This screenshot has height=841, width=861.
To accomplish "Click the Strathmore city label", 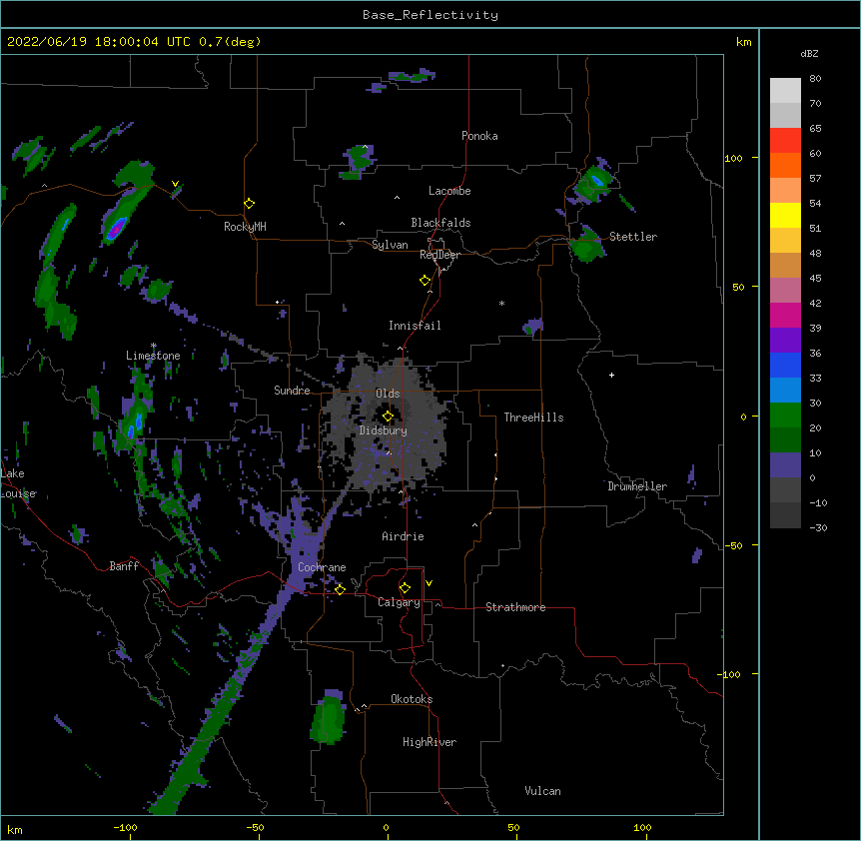I will (x=515, y=607).
